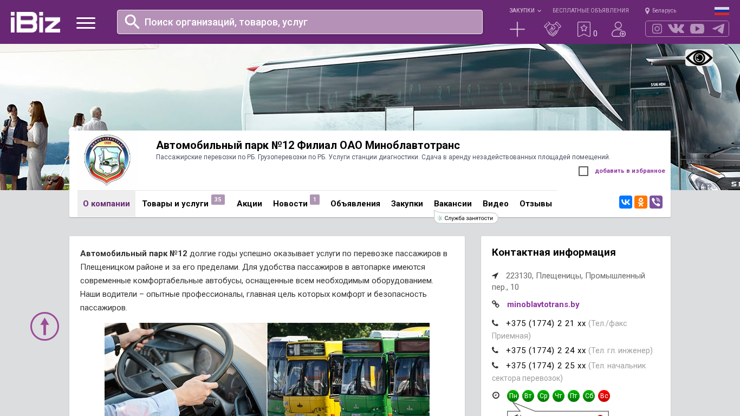Open the iBiz home logo
Image resolution: width=740 pixels, height=416 pixels.
(35, 22)
